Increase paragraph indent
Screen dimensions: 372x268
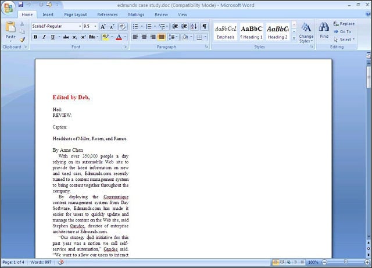pyautogui.click(x=184, y=26)
